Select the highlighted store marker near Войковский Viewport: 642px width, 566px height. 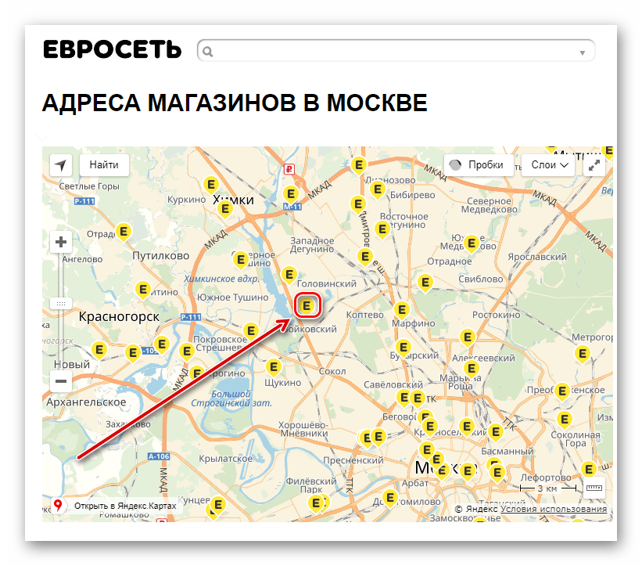tap(307, 306)
